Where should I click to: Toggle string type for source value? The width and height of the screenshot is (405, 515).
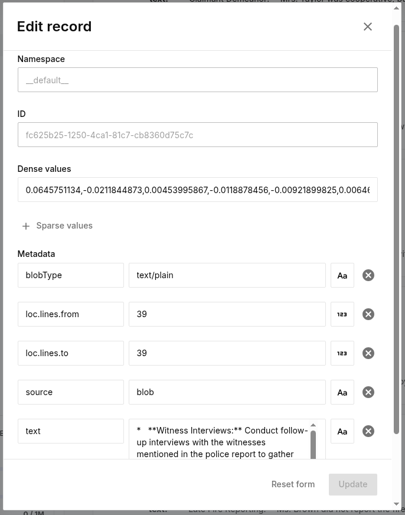click(x=342, y=392)
